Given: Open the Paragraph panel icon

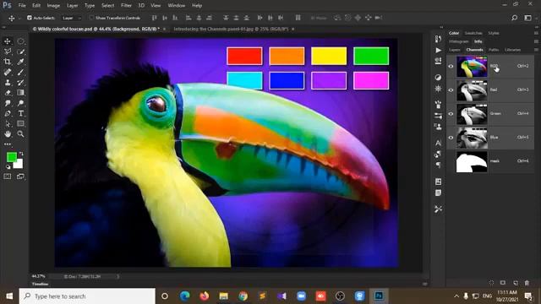Looking at the screenshot, I should click(438, 166).
